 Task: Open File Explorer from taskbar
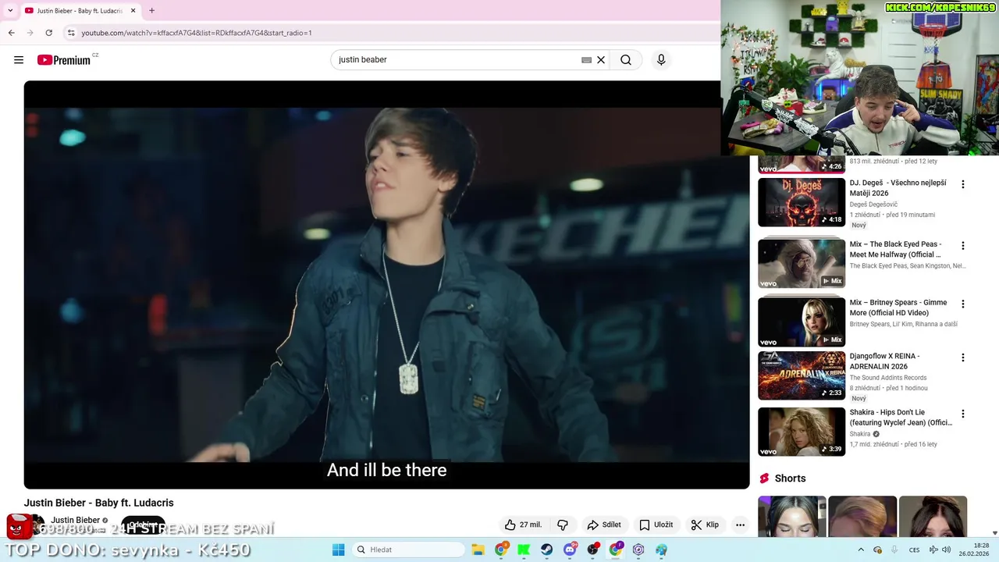click(x=478, y=550)
